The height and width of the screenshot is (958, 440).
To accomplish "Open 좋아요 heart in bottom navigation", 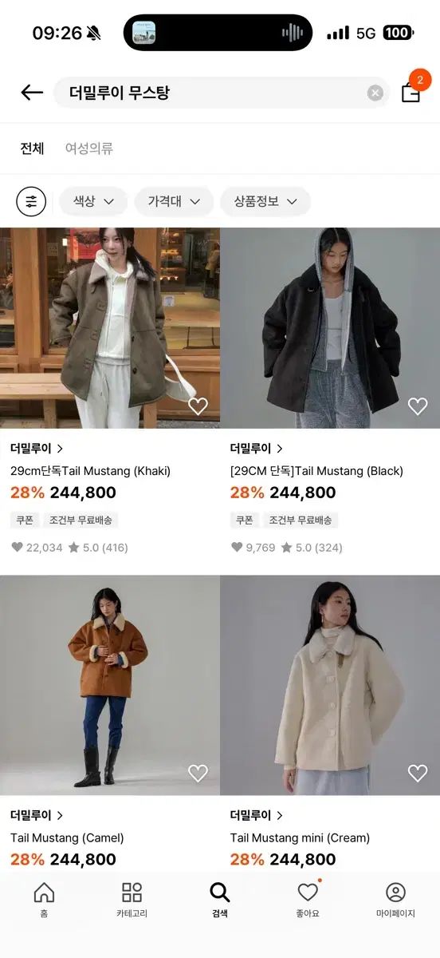I will coord(308,900).
